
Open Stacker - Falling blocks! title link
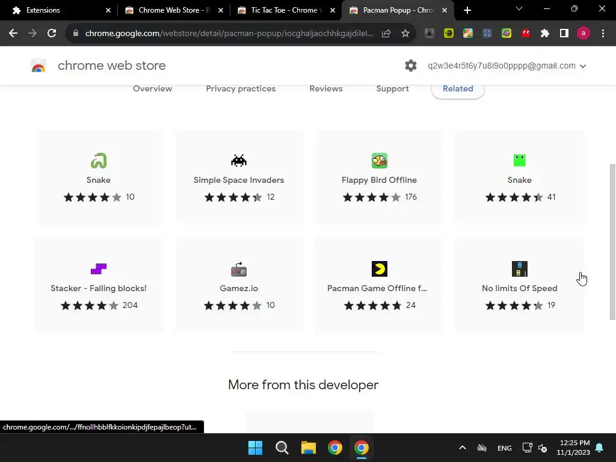[x=99, y=288]
